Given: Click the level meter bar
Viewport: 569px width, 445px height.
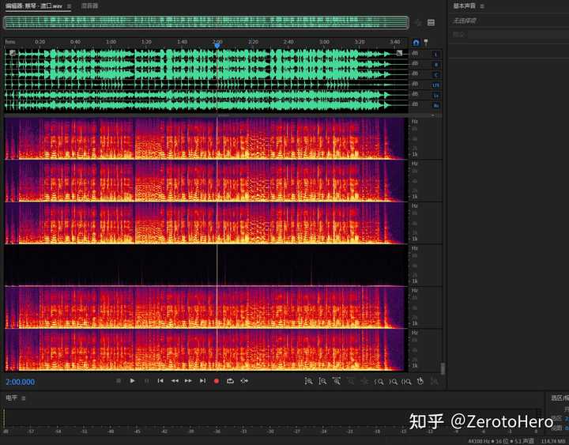Looking at the screenshot, I should 272,417.
